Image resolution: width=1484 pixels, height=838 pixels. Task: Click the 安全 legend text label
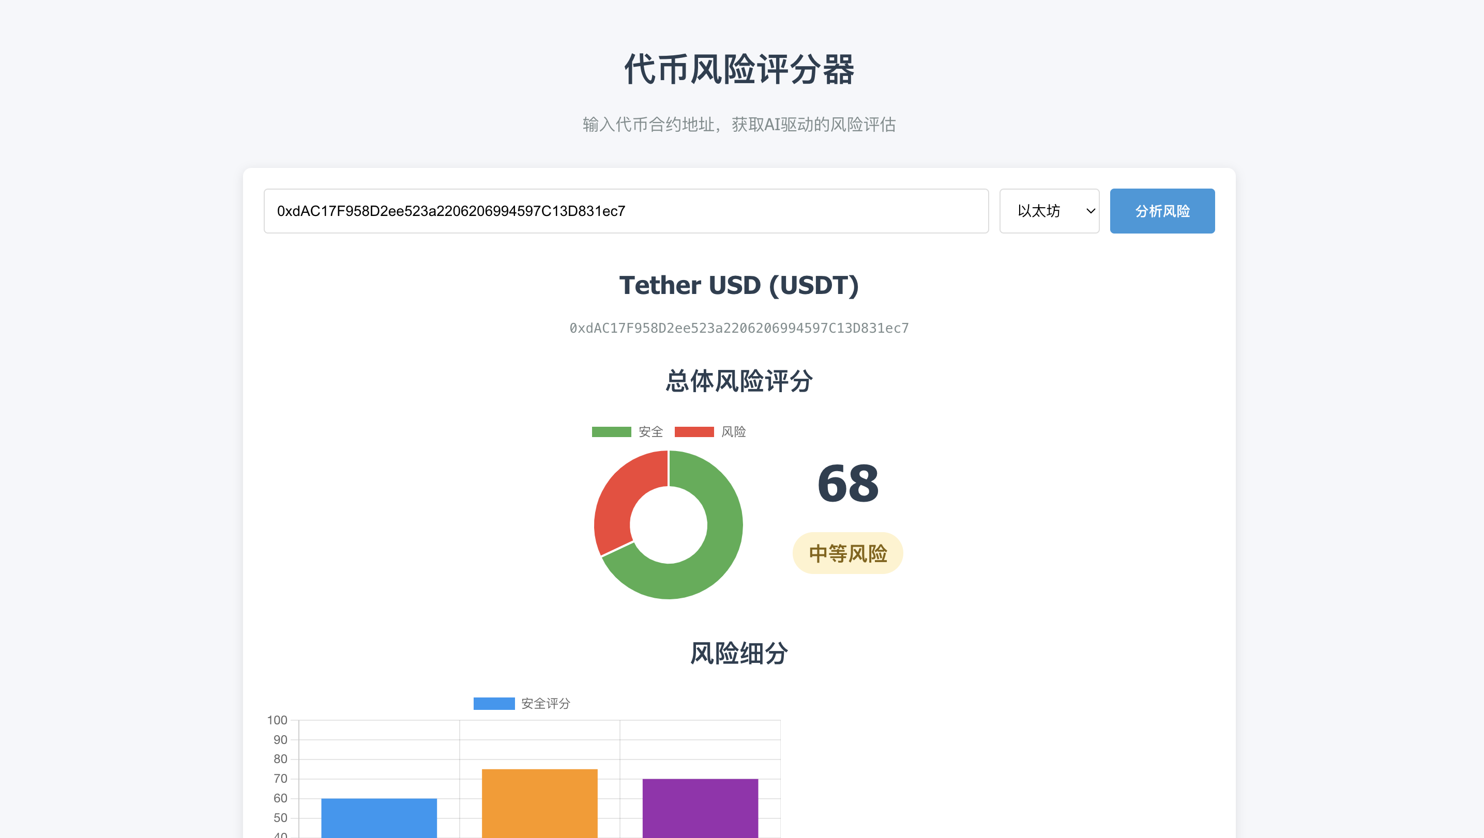point(650,432)
